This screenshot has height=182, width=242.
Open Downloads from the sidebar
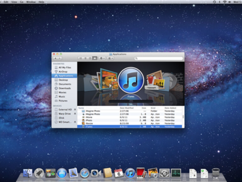[64, 88]
